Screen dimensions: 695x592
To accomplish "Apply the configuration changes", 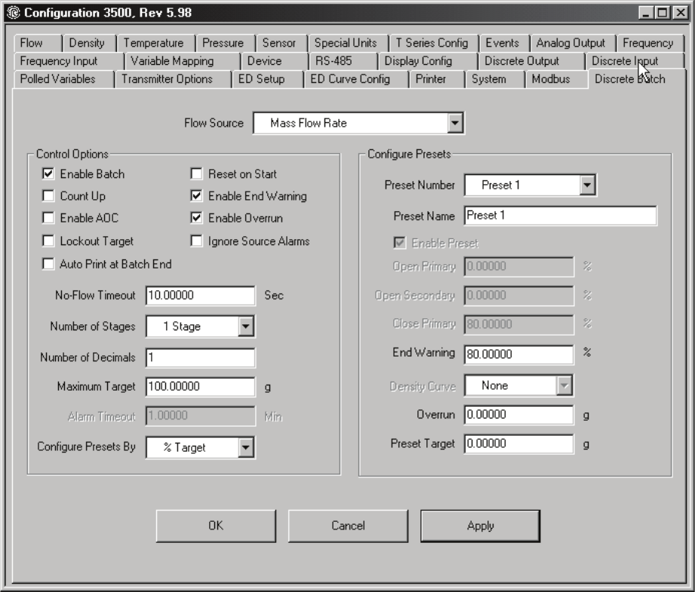I will click(x=480, y=526).
